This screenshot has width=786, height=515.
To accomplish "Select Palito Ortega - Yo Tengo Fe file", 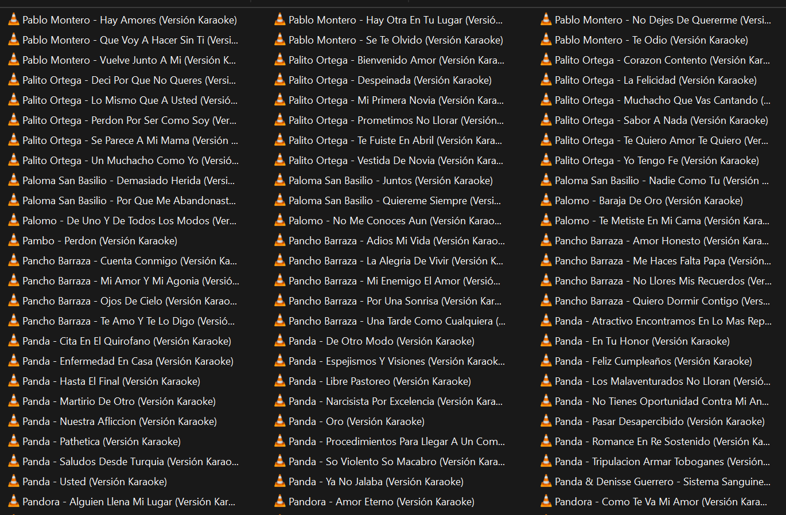I will coord(656,161).
